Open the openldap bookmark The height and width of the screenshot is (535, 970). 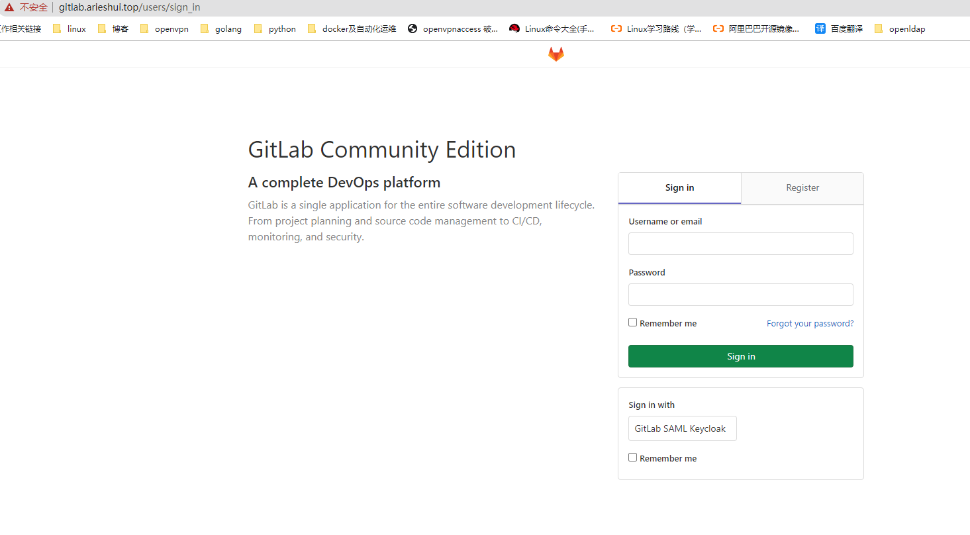coord(899,28)
